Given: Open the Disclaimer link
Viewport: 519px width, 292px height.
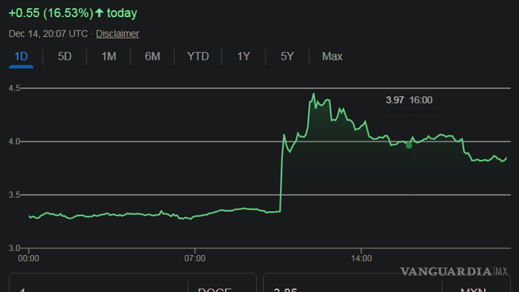Looking at the screenshot, I should pyautogui.click(x=117, y=33).
